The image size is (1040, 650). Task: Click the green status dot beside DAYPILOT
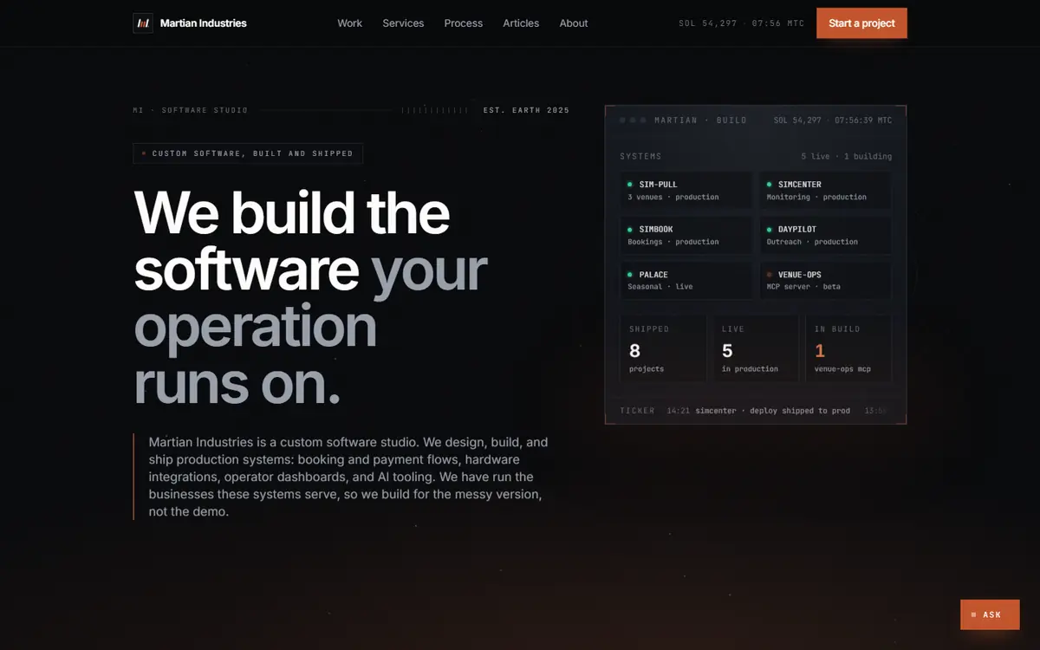tap(769, 230)
